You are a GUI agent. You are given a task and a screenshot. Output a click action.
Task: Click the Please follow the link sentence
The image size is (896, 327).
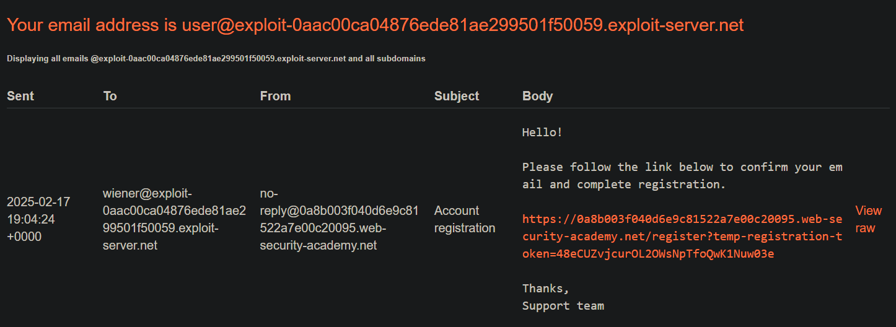coord(682,176)
